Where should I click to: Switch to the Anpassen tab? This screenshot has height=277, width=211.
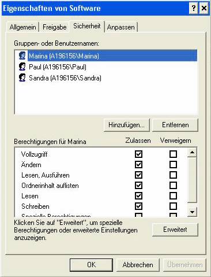coord(121,27)
